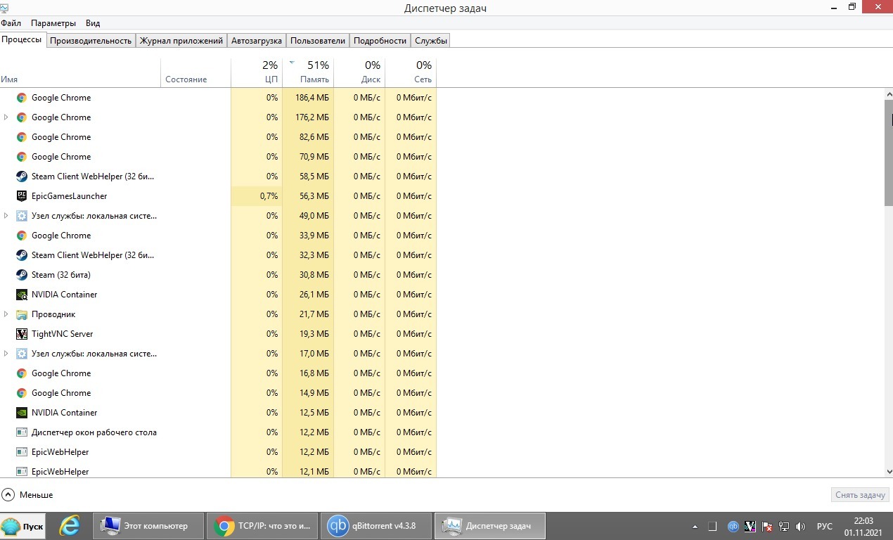Select EpicWebHelper 12,1 МБ row
The width and height of the screenshot is (893, 540).
click(x=218, y=471)
